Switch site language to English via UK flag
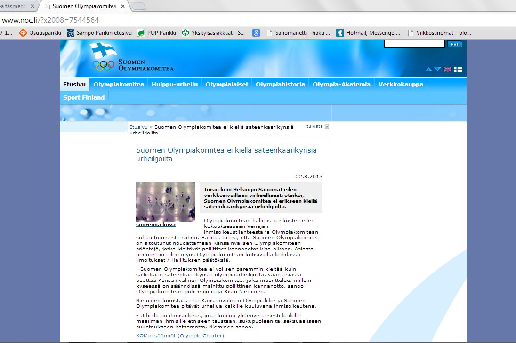This screenshot has width=516, height=343. (x=448, y=70)
